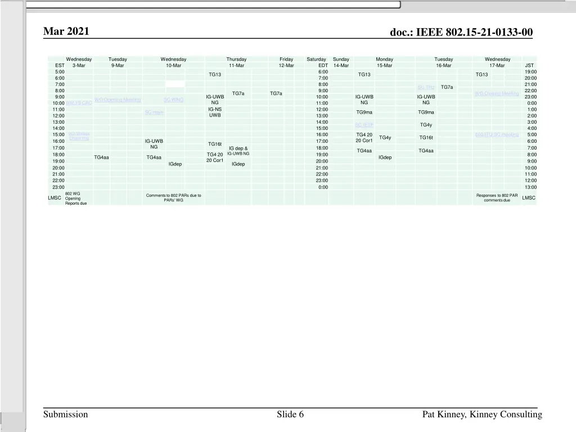Select the TG7a cell under Friday 12-Mar
This screenshot has height=432, width=576.
tap(276, 93)
